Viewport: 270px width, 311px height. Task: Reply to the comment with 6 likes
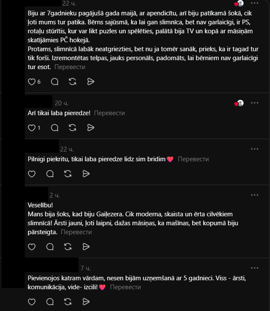(55, 81)
